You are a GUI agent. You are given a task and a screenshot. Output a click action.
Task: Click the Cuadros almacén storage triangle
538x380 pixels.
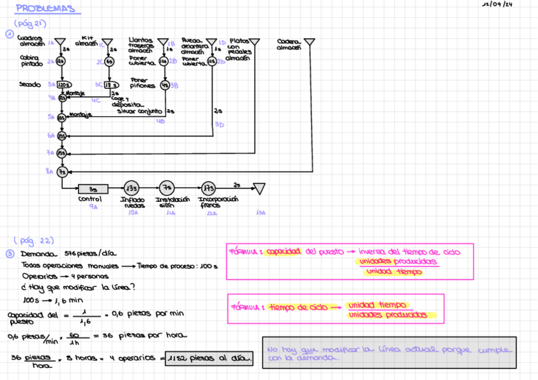(x=60, y=43)
